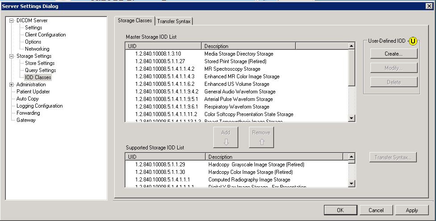
Task: Cancel the Server Settings dialog
Action: 376,210
